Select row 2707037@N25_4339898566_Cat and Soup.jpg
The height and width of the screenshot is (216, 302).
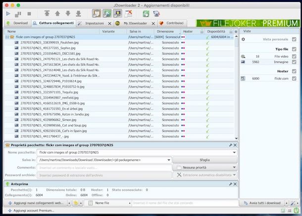coord(119,126)
